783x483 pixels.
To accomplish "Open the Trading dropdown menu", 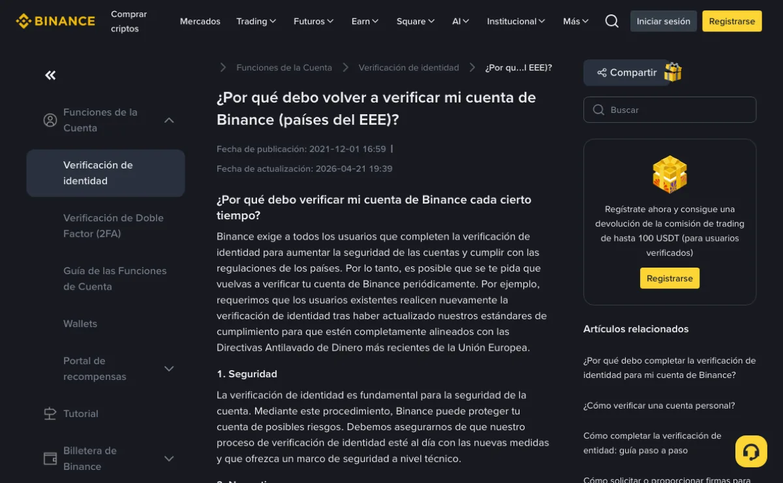I will (x=256, y=21).
